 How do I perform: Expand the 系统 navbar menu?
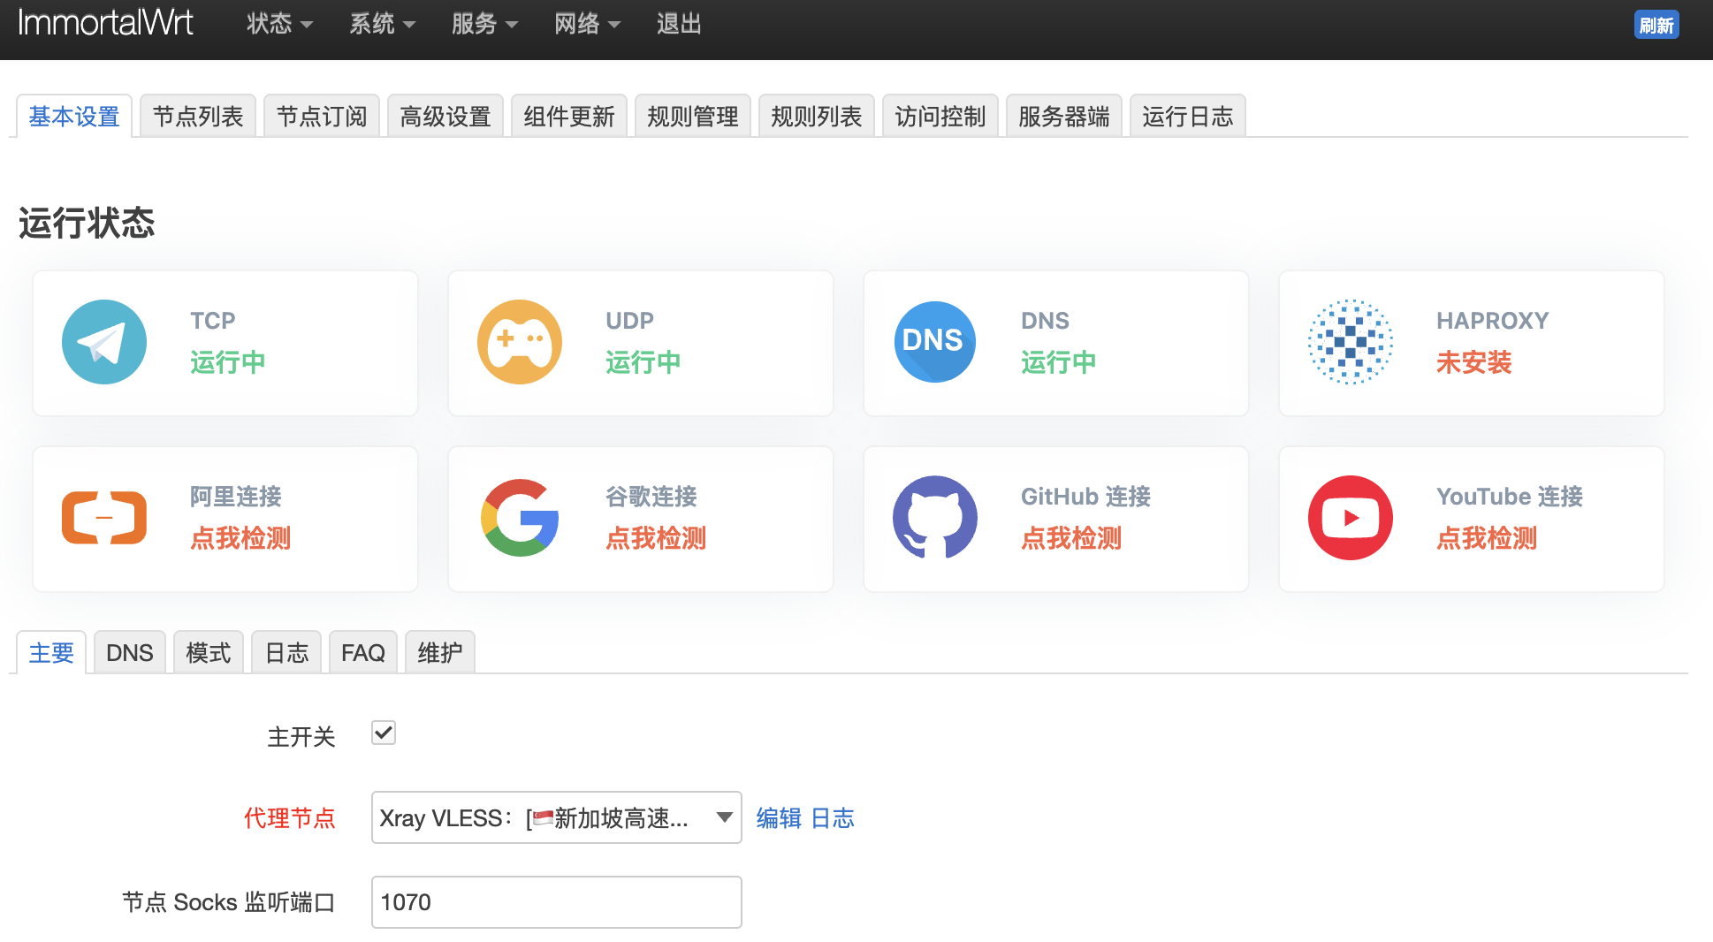click(382, 24)
